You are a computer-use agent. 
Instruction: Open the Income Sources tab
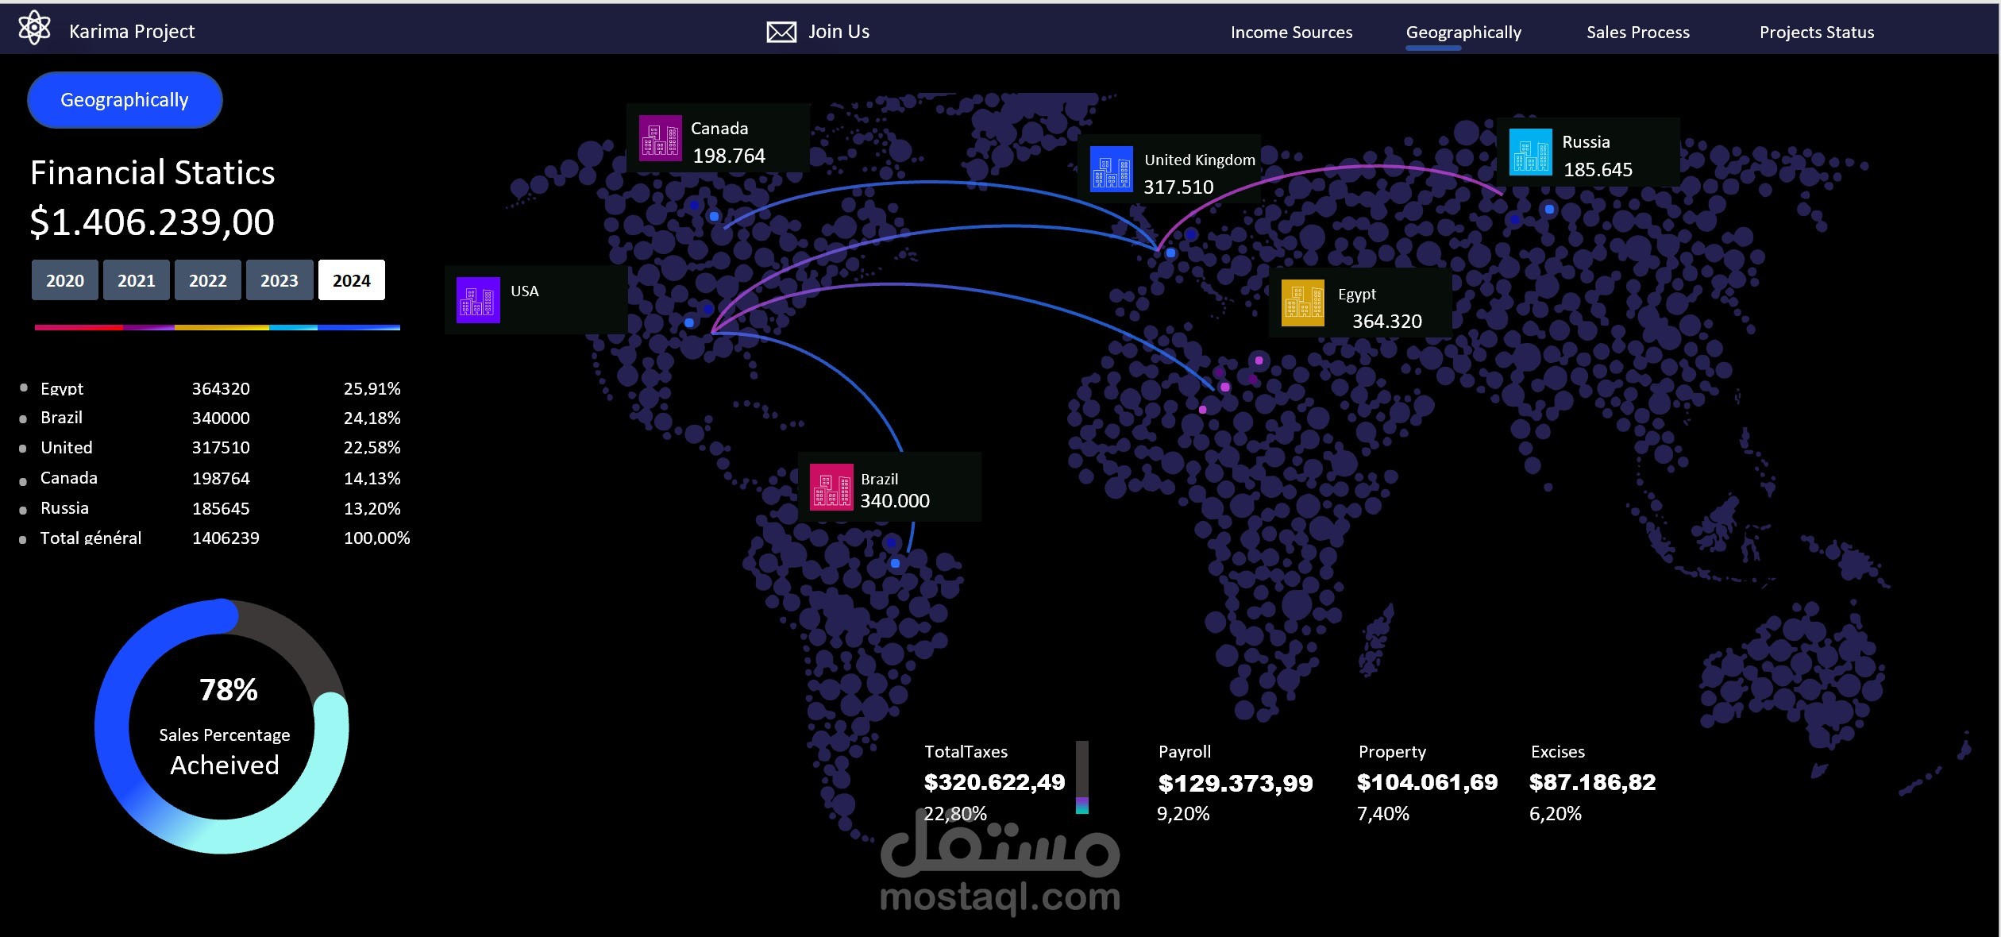point(1291,33)
